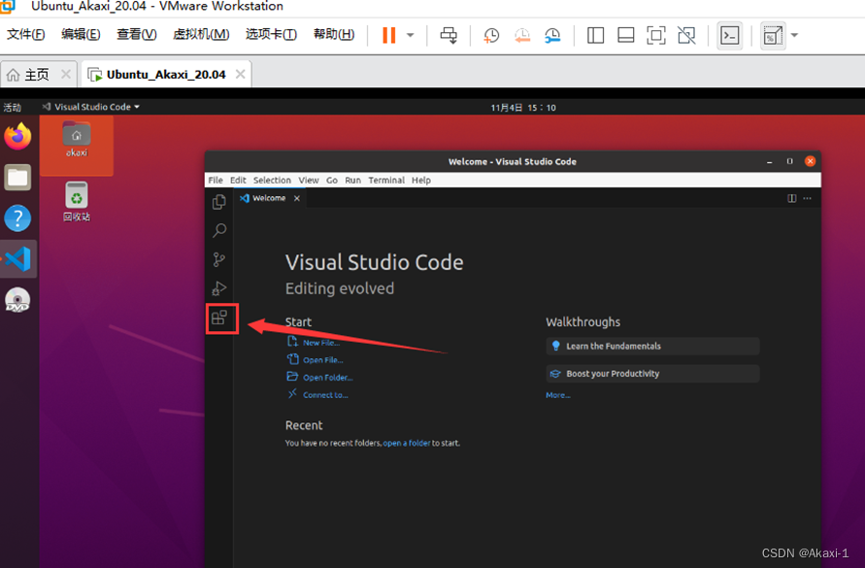
Task: Open the VS Code Go menu
Action: [332, 180]
